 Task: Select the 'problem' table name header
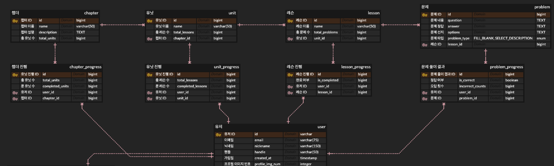coord(542,7)
